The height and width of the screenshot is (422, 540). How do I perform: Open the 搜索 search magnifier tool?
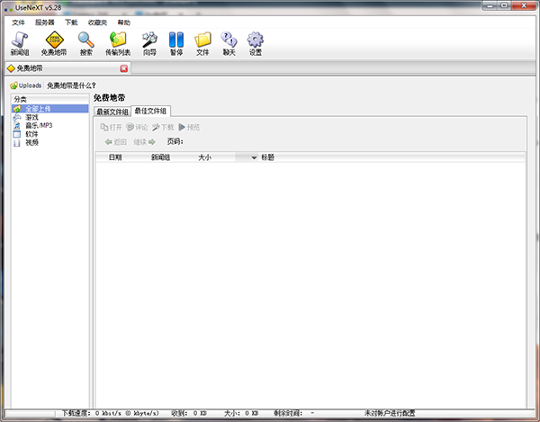pos(85,41)
